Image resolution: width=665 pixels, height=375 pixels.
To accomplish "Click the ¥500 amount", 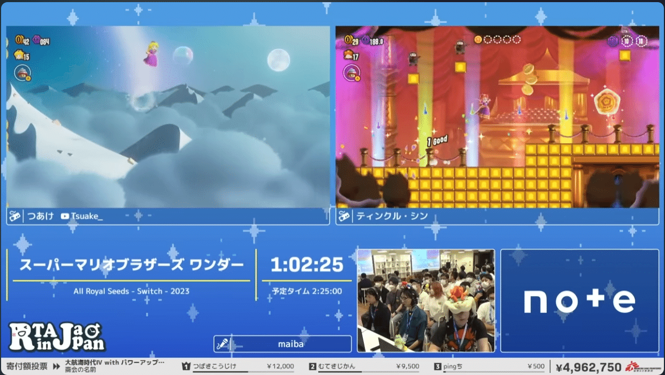I will click(536, 367).
